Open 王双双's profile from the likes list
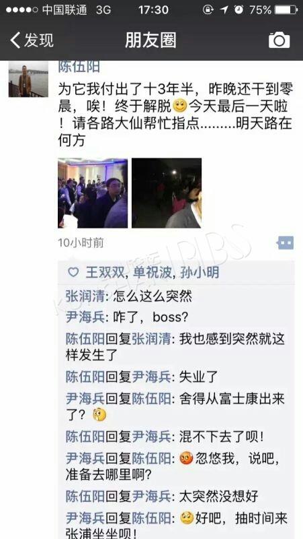This screenshot has width=303, height=539. [x=102, y=273]
